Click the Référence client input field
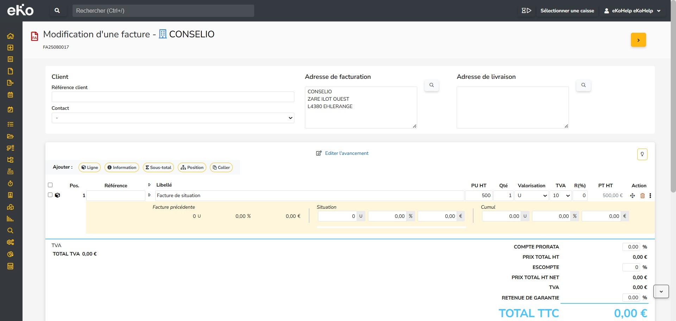This screenshot has height=321, width=676. pos(173,97)
